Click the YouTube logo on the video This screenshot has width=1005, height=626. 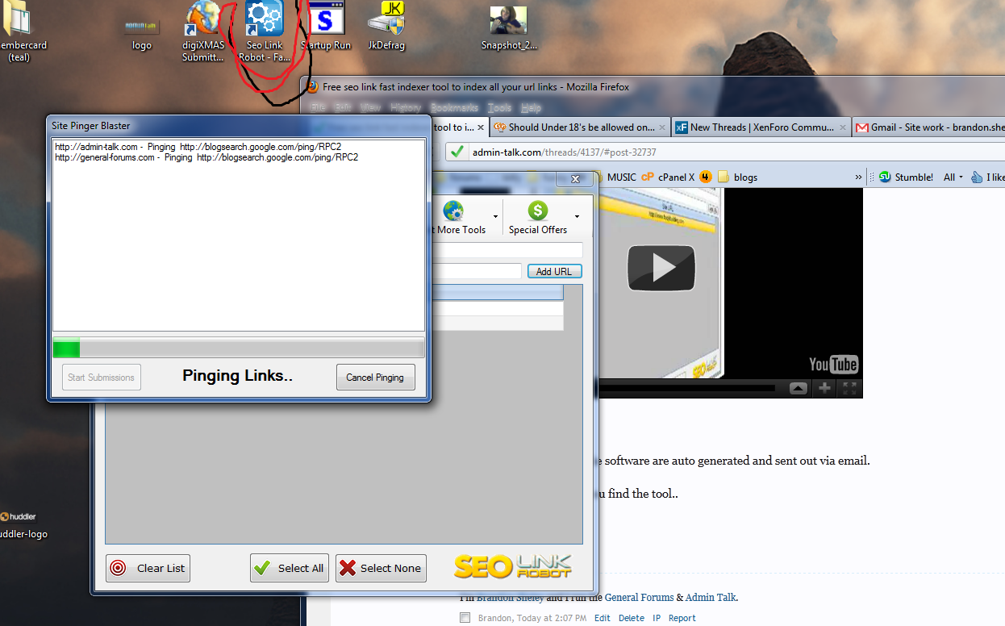click(x=833, y=365)
